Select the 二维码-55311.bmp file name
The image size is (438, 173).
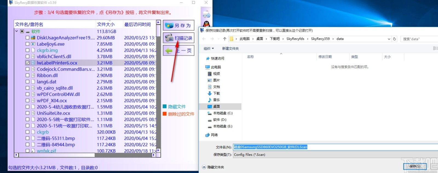(56, 139)
